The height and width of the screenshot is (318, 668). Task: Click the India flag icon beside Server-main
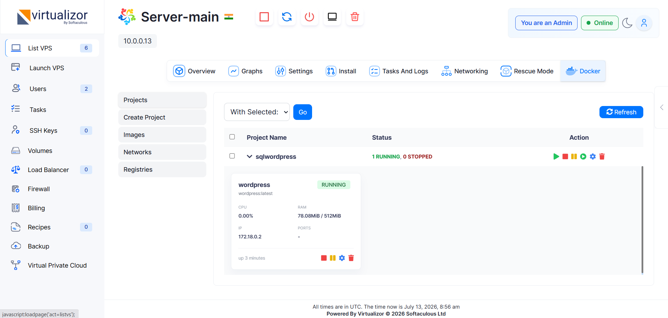click(229, 17)
